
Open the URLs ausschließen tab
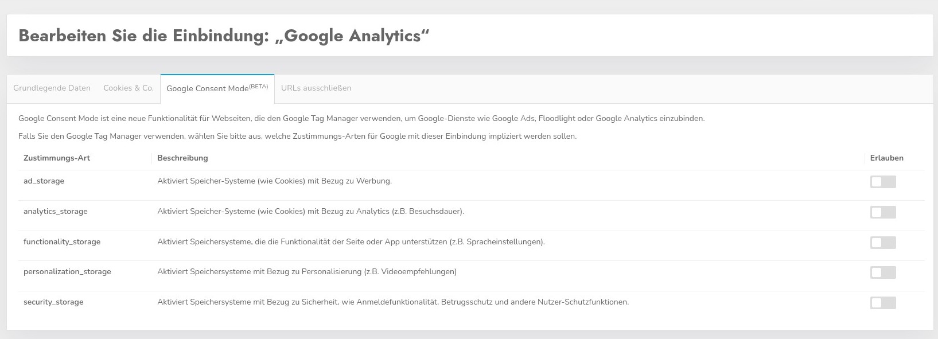(316, 88)
